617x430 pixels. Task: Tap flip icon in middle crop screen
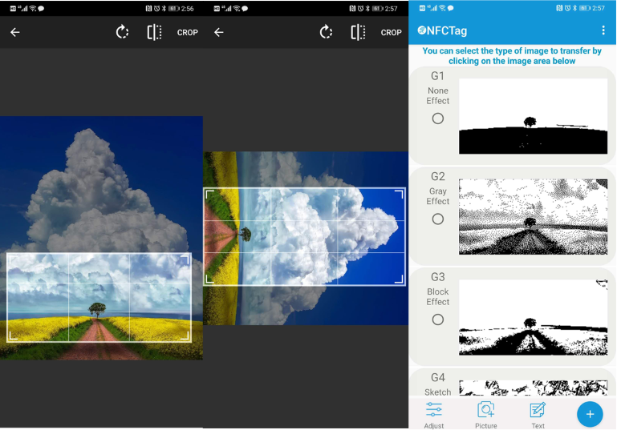(358, 32)
